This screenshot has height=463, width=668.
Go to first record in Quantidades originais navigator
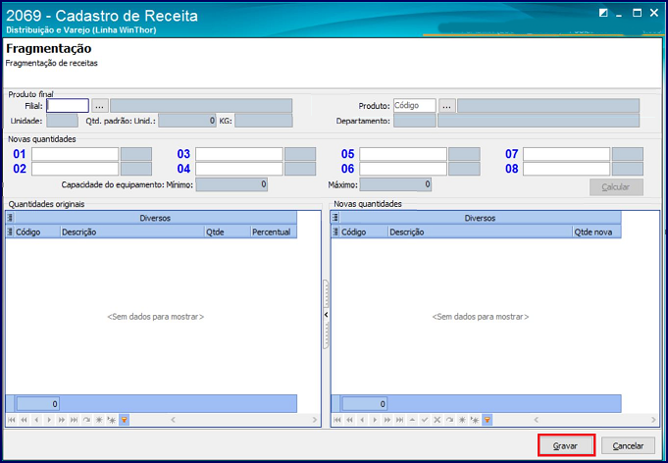[12, 420]
